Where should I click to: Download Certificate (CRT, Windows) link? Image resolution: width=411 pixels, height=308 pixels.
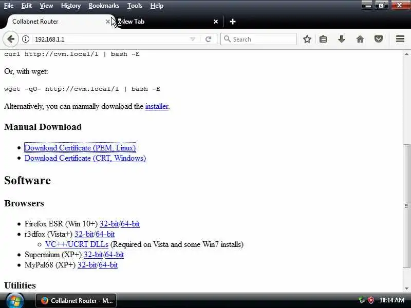pyautogui.click(x=85, y=158)
